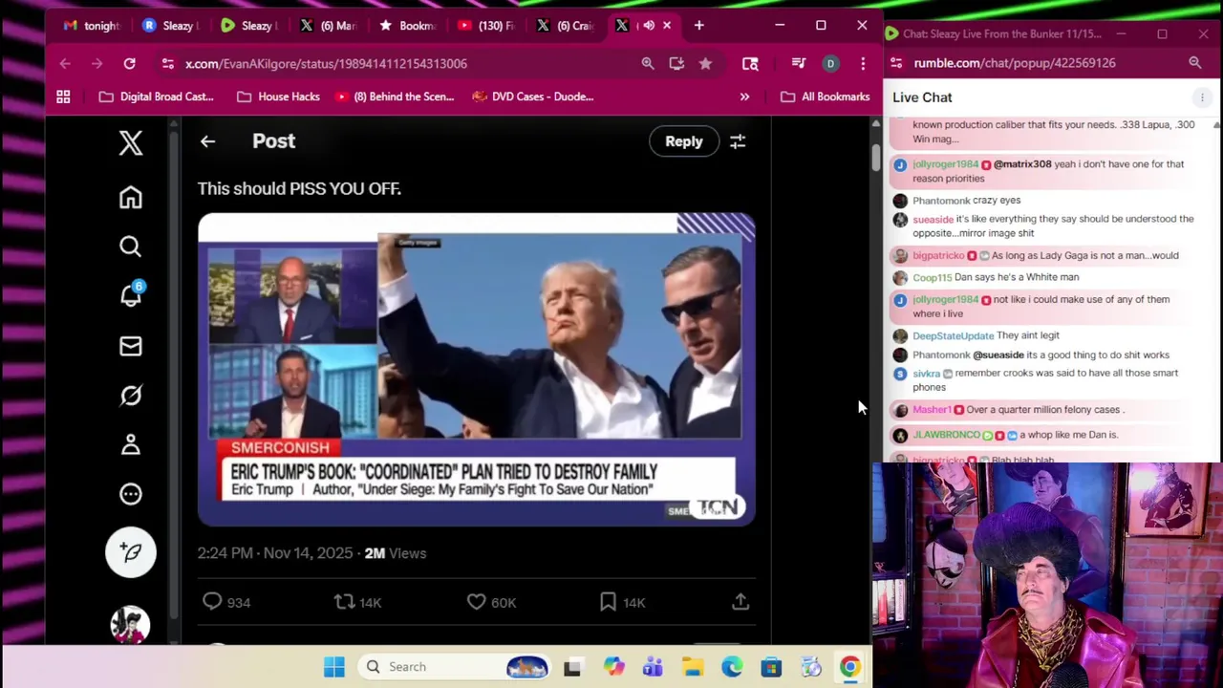This screenshot has width=1223, height=688.
Task: Switch to the Rumble Sleazy tab
Action: (x=249, y=26)
